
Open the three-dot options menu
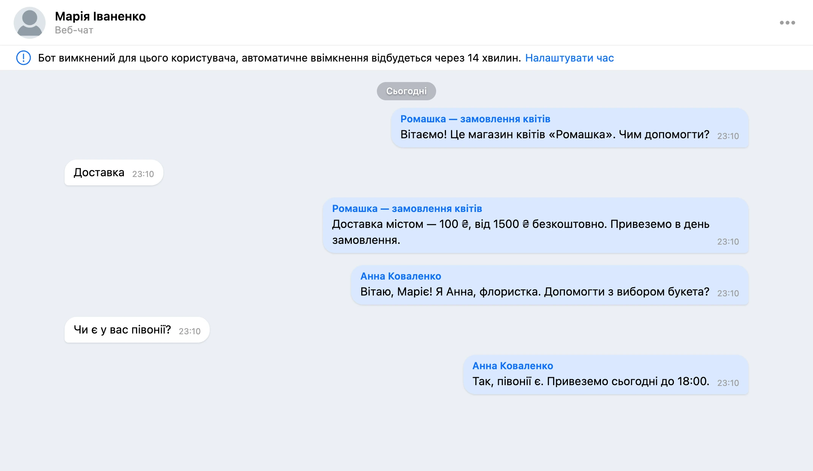pyautogui.click(x=787, y=23)
